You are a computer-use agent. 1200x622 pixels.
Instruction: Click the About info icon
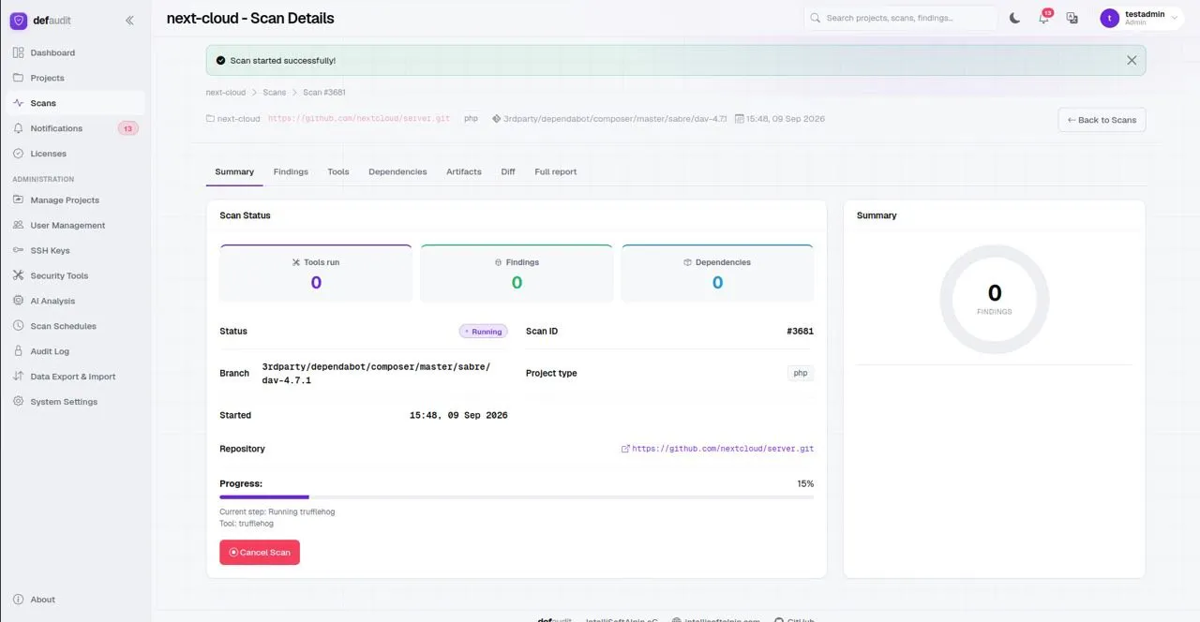[19, 600]
